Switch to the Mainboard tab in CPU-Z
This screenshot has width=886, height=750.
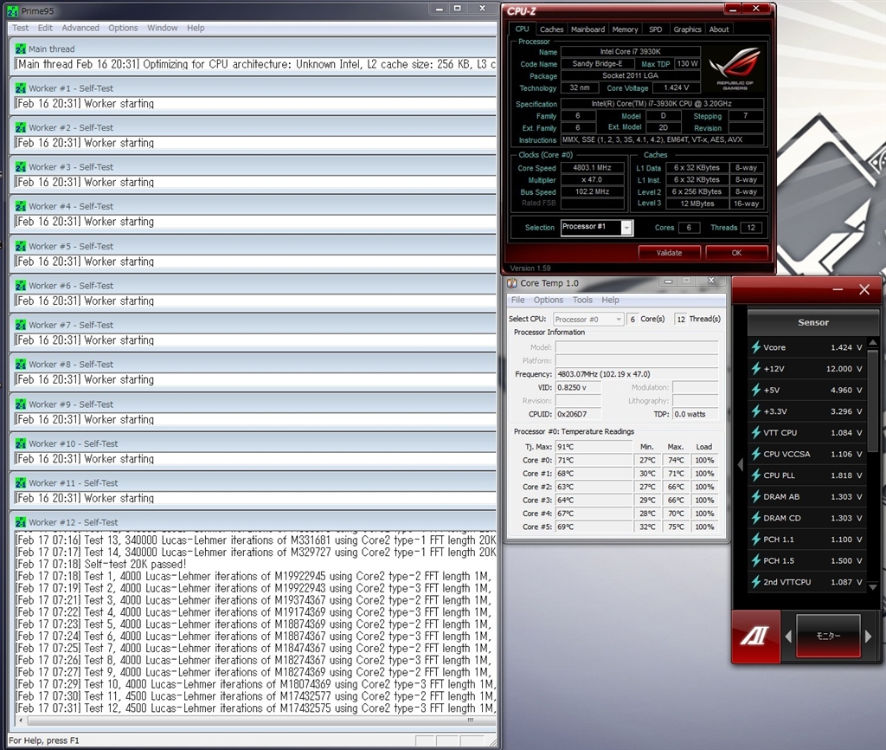587,29
